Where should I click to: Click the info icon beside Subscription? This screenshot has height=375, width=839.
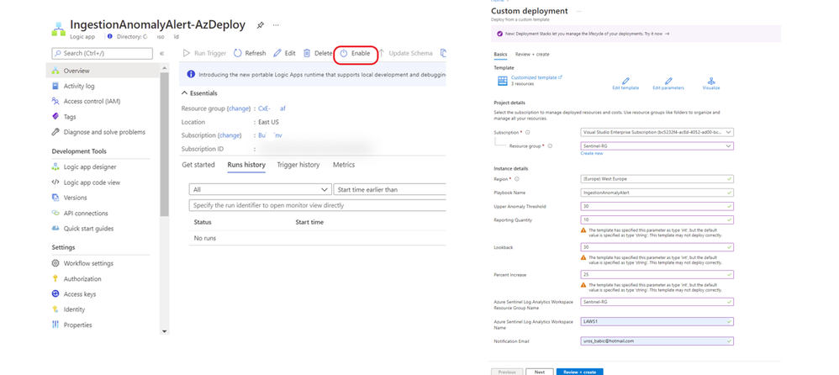(528, 132)
